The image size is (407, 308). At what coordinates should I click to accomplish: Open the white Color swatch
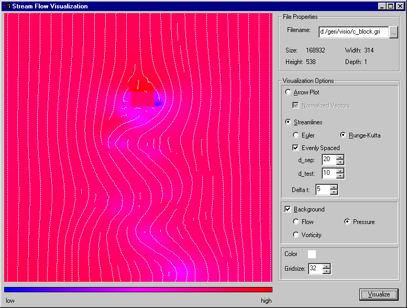coord(312,254)
